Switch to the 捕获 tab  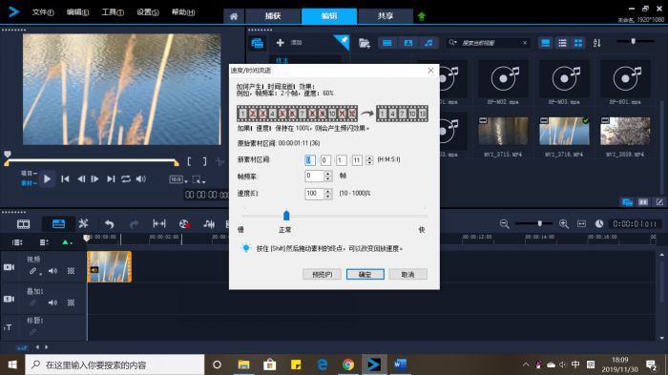point(273,16)
